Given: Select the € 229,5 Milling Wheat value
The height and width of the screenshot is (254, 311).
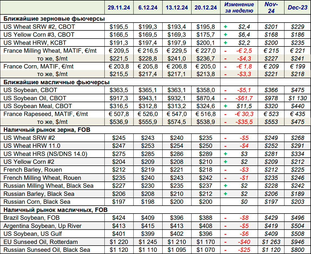Looking at the screenshot, I should [x=177, y=51].
